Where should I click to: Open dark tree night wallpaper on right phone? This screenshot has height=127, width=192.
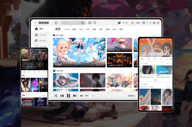[x=156, y=97]
